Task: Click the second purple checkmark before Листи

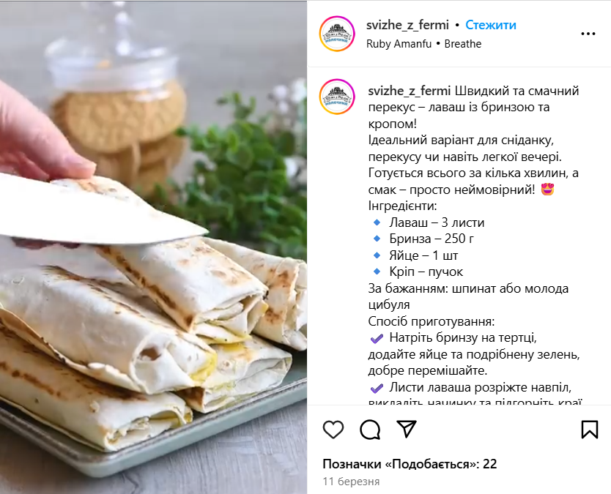Action: [377, 388]
